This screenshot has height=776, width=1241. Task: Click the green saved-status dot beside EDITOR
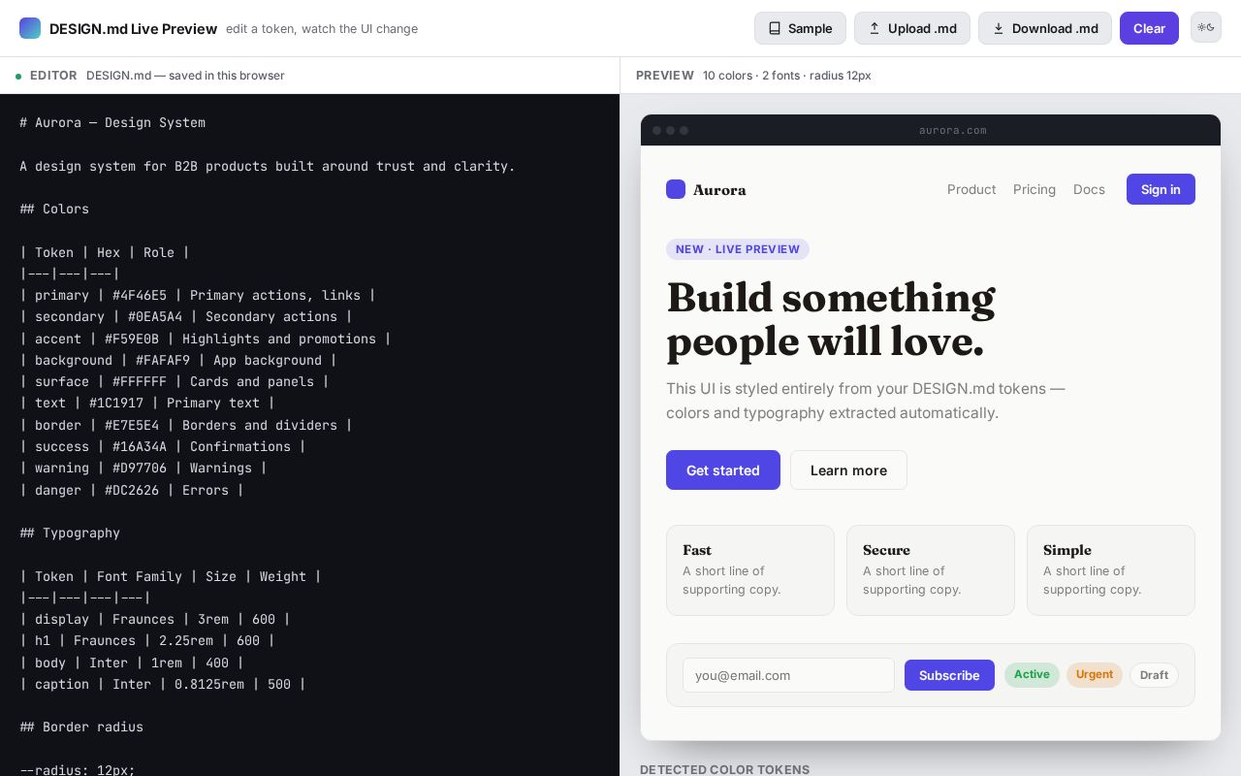point(18,76)
